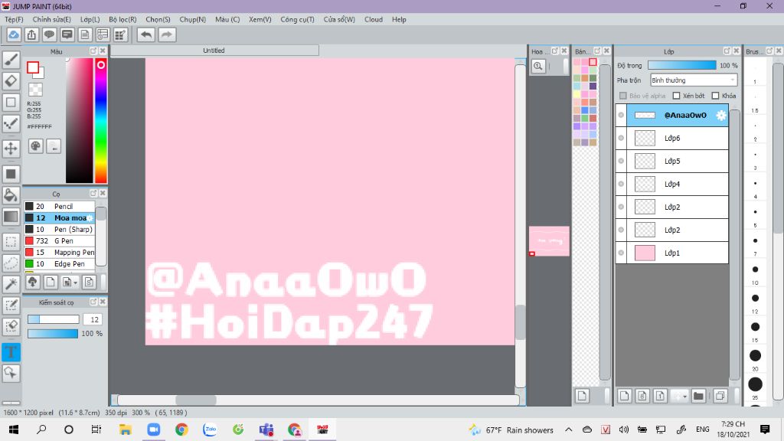Select the Pencil brush
Viewport: 784px width, 441px height.
tap(60, 206)
